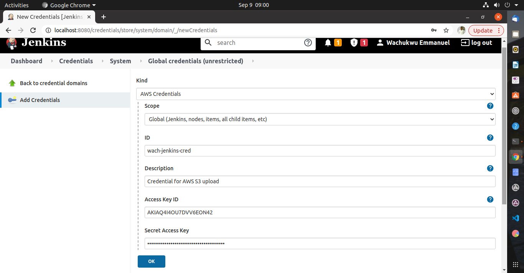Show help for Scope field

(490, 106)
